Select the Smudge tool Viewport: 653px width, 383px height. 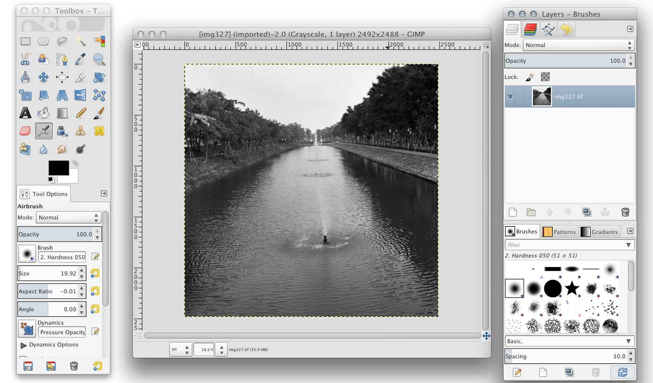(x=62, y=149)
